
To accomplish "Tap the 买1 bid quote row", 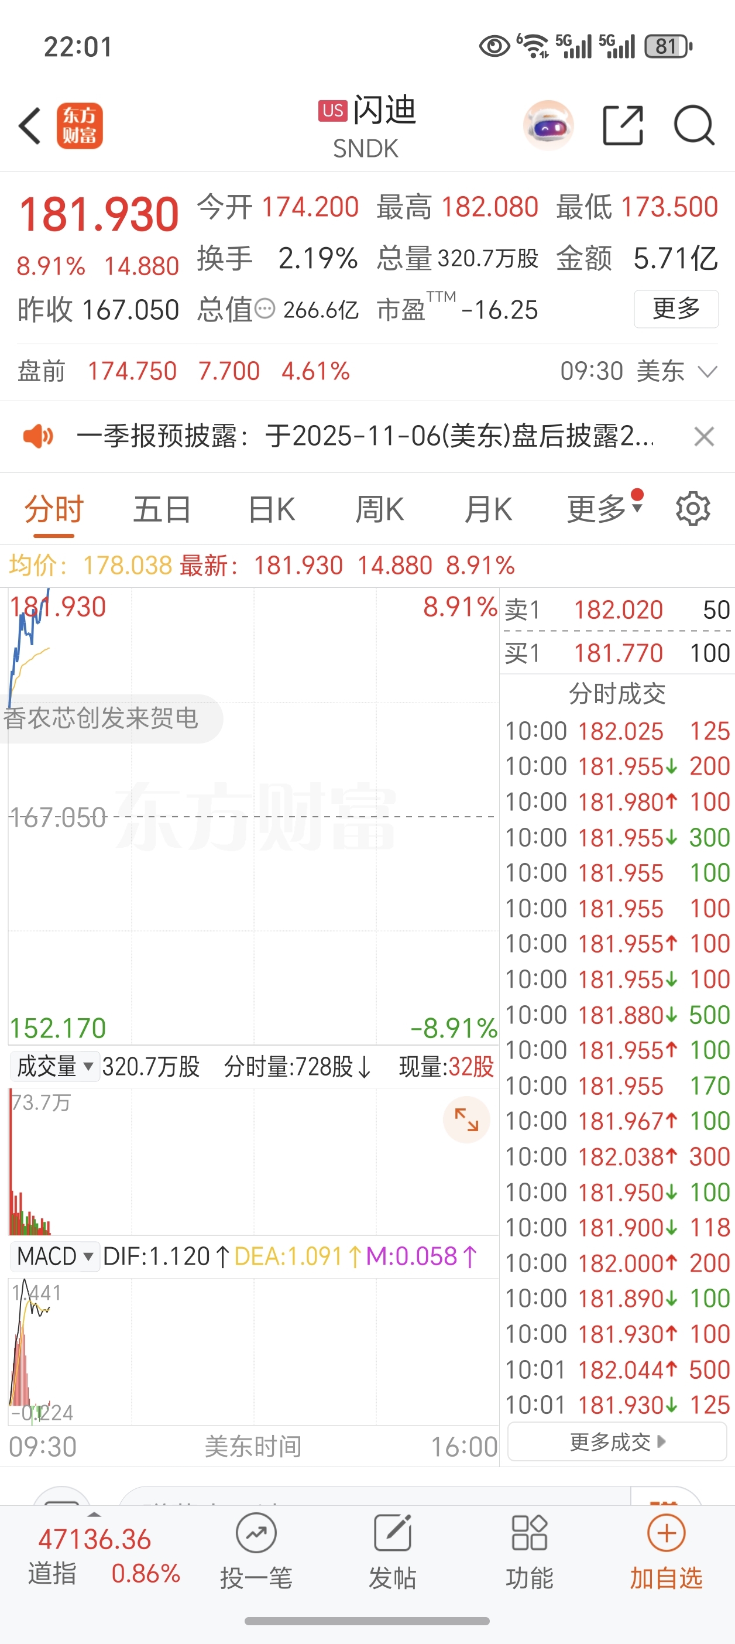I will (x=617, y=653).
